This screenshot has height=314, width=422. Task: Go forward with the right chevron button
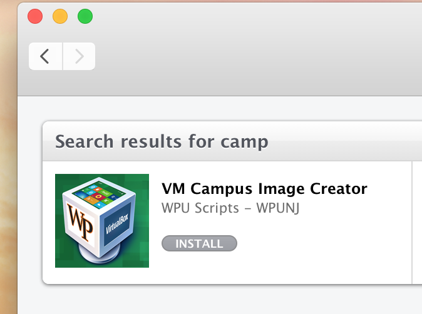pyautogui.click(x=79, y=56)
